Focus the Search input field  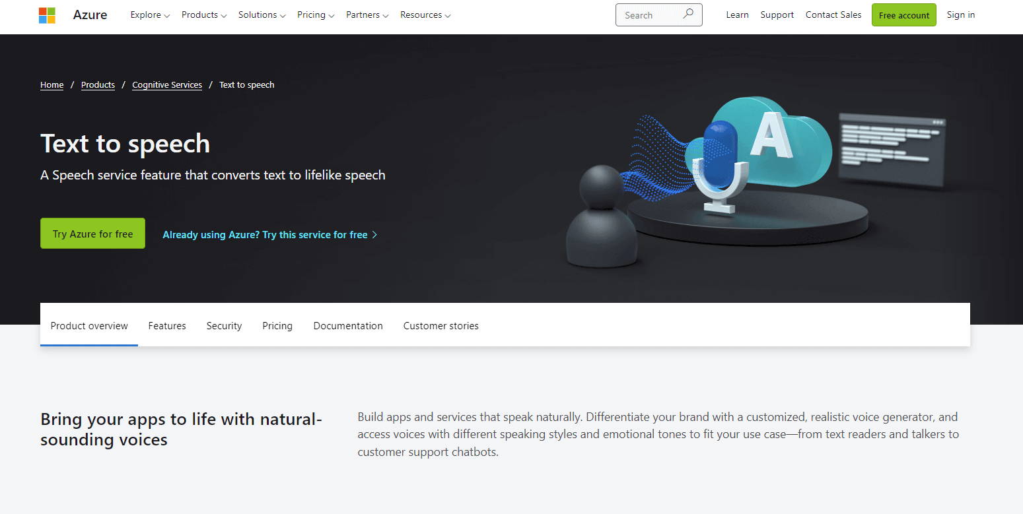pyautogui.click(x=658, y=15)
